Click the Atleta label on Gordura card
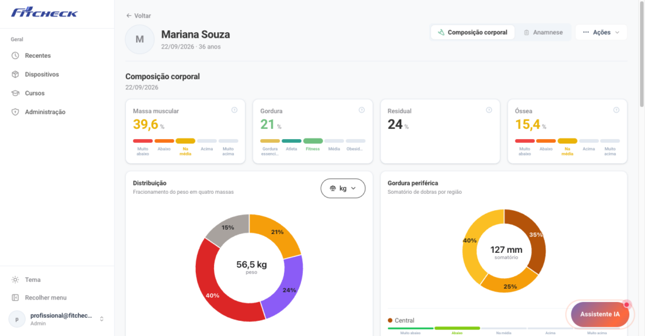Screen dimensions: 645x336 [x=291, y=148]
